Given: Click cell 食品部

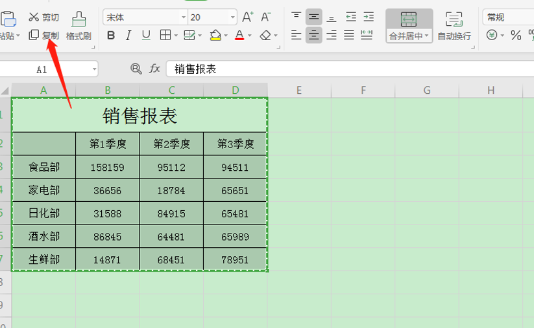Looking at the screenshot, I should 44,167.
